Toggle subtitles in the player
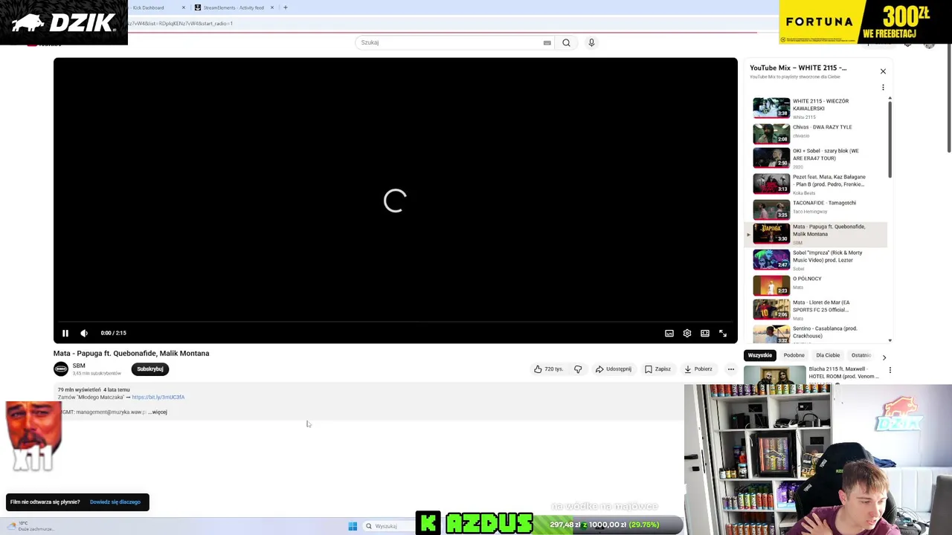 [x=669, y=334]
